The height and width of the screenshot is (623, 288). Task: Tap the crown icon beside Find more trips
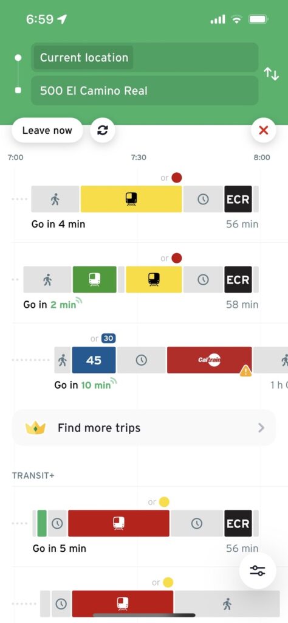coord(35,428)
